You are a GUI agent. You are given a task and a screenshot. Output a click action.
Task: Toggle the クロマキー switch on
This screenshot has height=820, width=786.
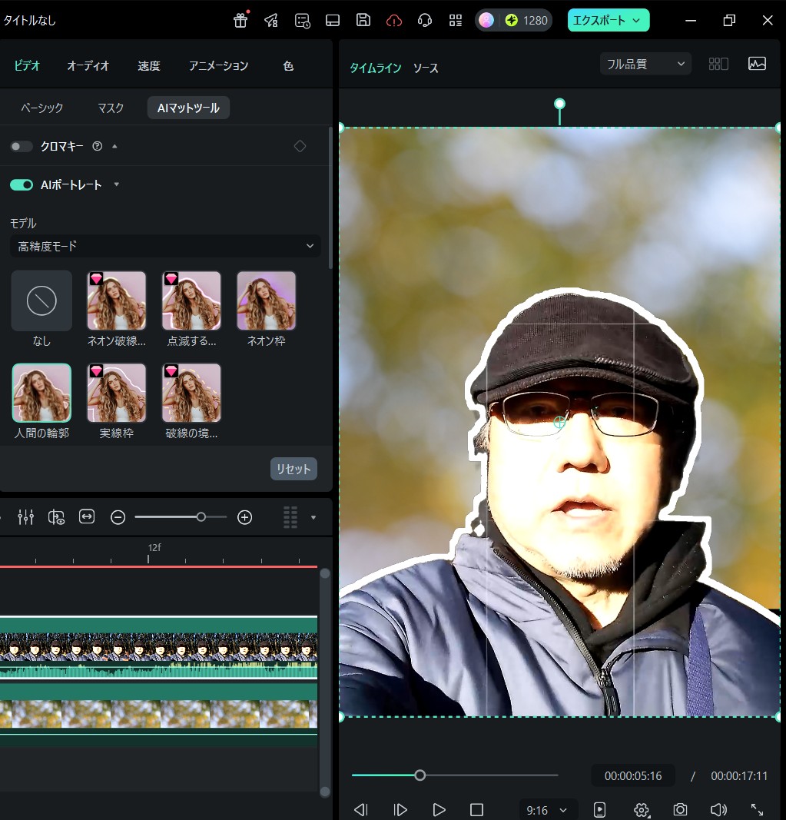coord(22,146)
